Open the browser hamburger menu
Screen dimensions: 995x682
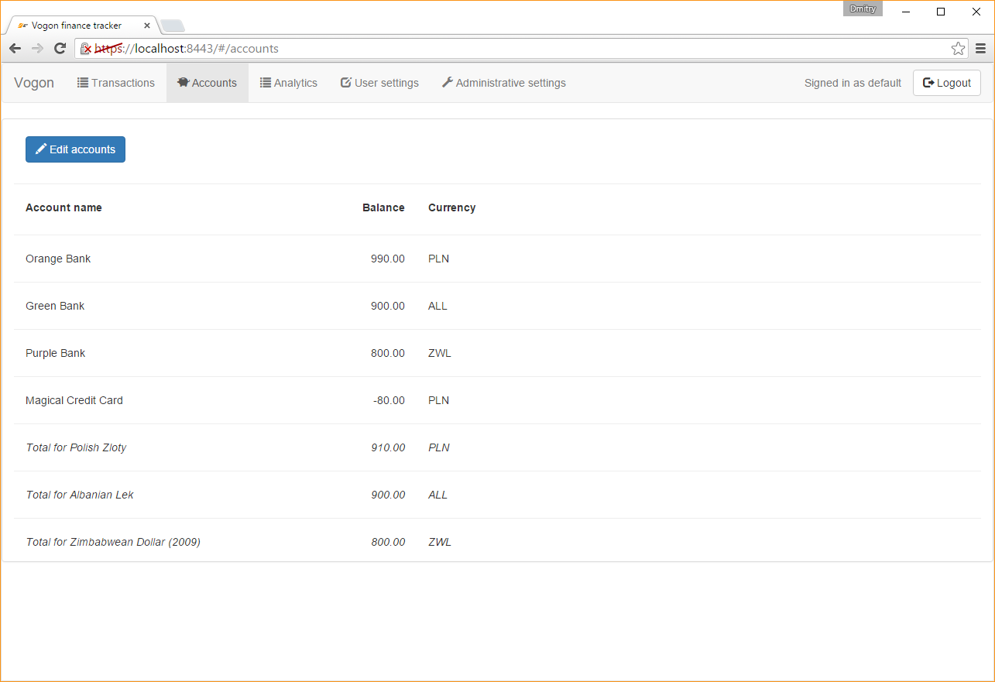[x=980, y=48]
